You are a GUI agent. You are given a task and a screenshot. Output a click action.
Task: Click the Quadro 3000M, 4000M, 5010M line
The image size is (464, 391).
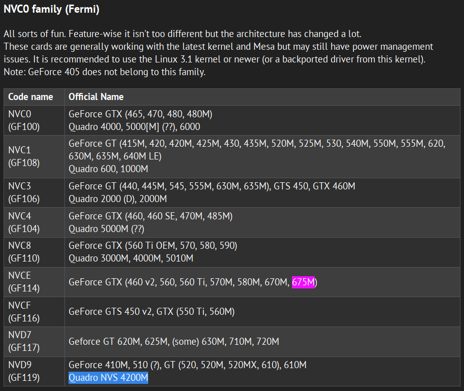pyautogui.click(x=130, y=258)
